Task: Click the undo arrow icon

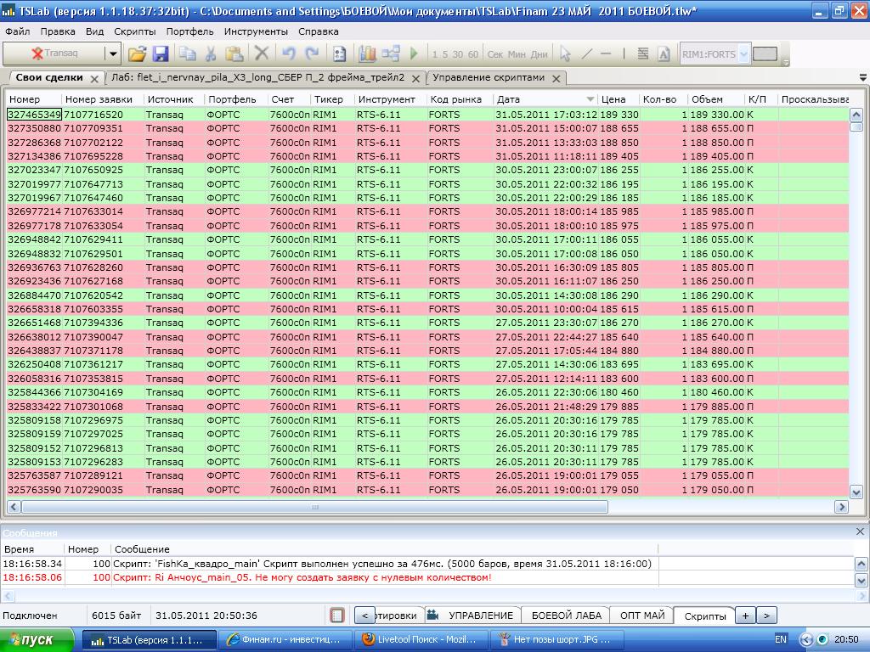Action: point(289,53)
